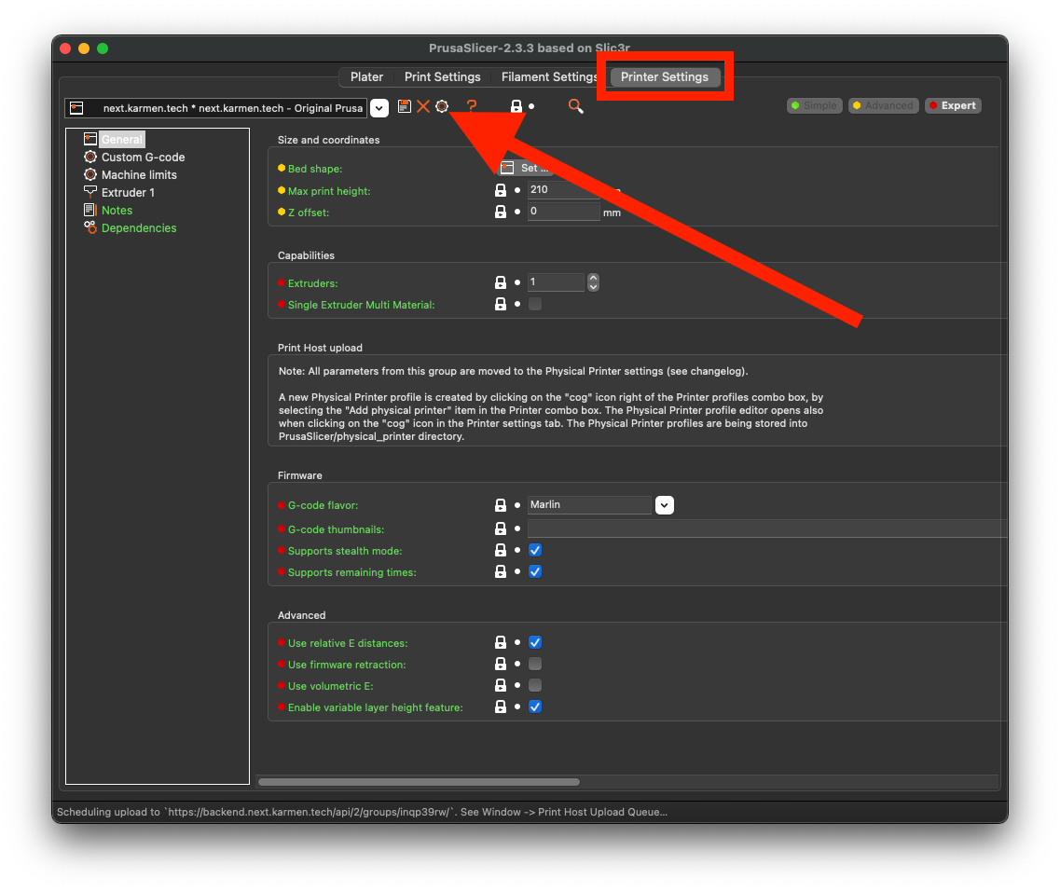
Task: Click the Z offset label
Action: (309, 213)
